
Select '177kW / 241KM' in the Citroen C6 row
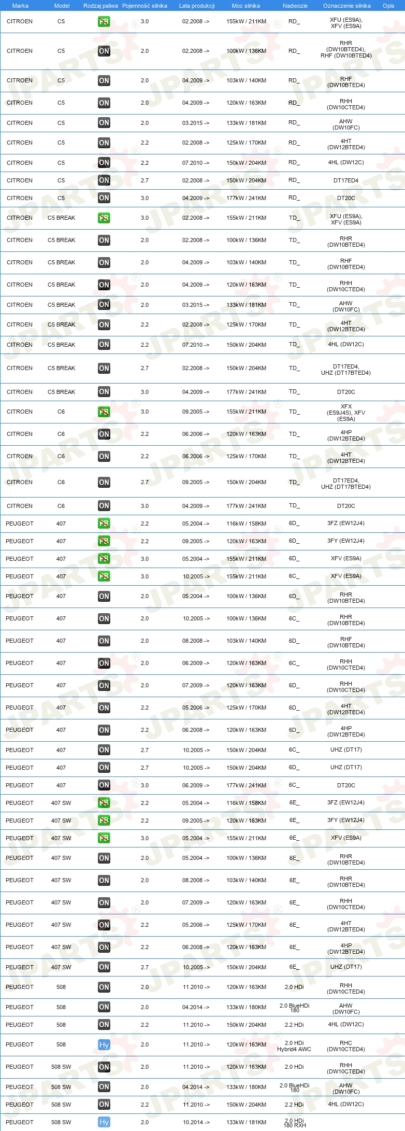246,506
